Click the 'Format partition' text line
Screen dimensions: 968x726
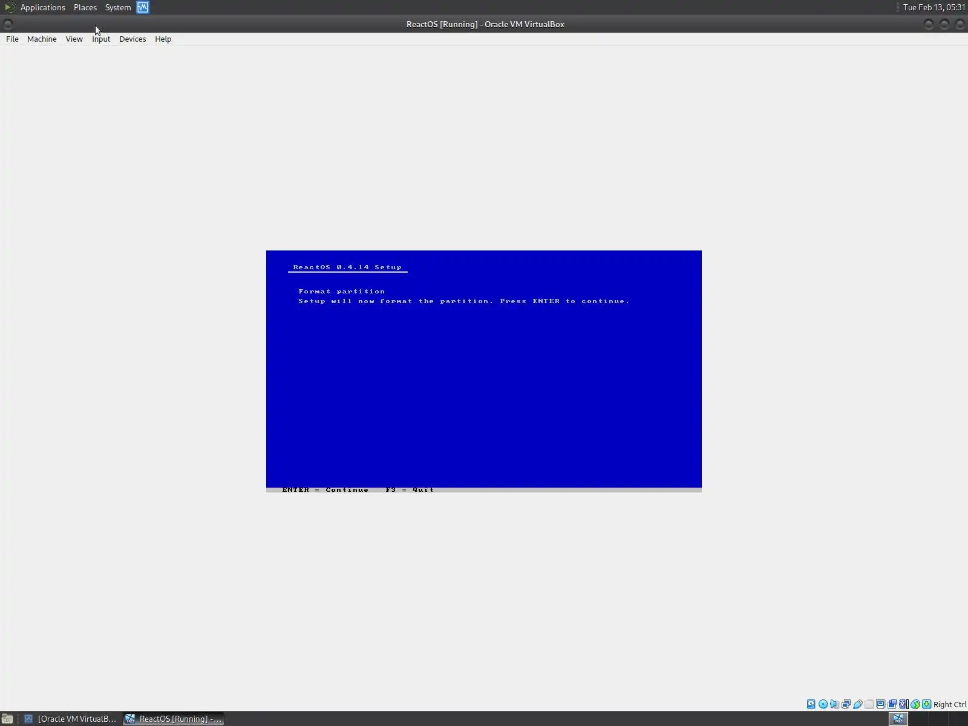click(341, 291)
